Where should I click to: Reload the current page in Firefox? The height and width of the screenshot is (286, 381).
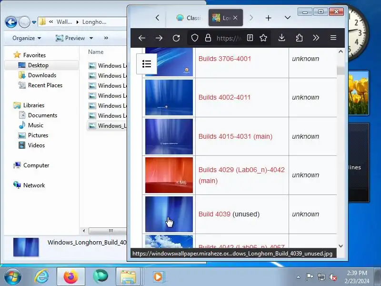click(176, 38)
